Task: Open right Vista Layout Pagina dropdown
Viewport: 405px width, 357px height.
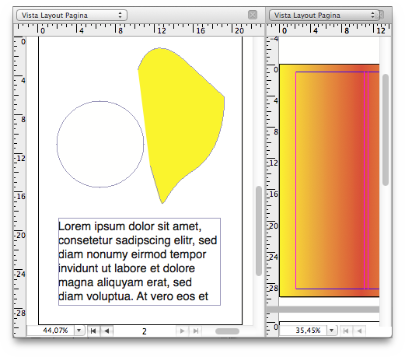Action: (324, 16)
